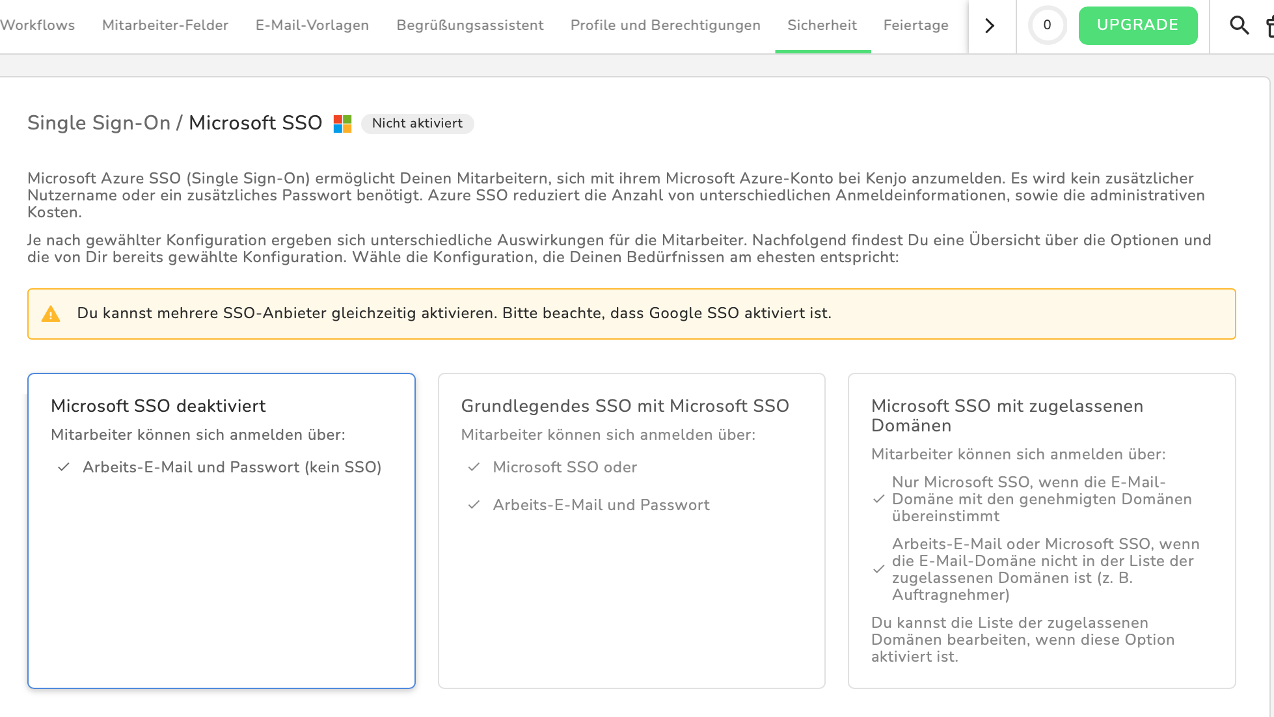Select Grundlegendes SSO mit Microsoft SSO card
Viewport: 1274px width, 717px height.
pos(631,586)
